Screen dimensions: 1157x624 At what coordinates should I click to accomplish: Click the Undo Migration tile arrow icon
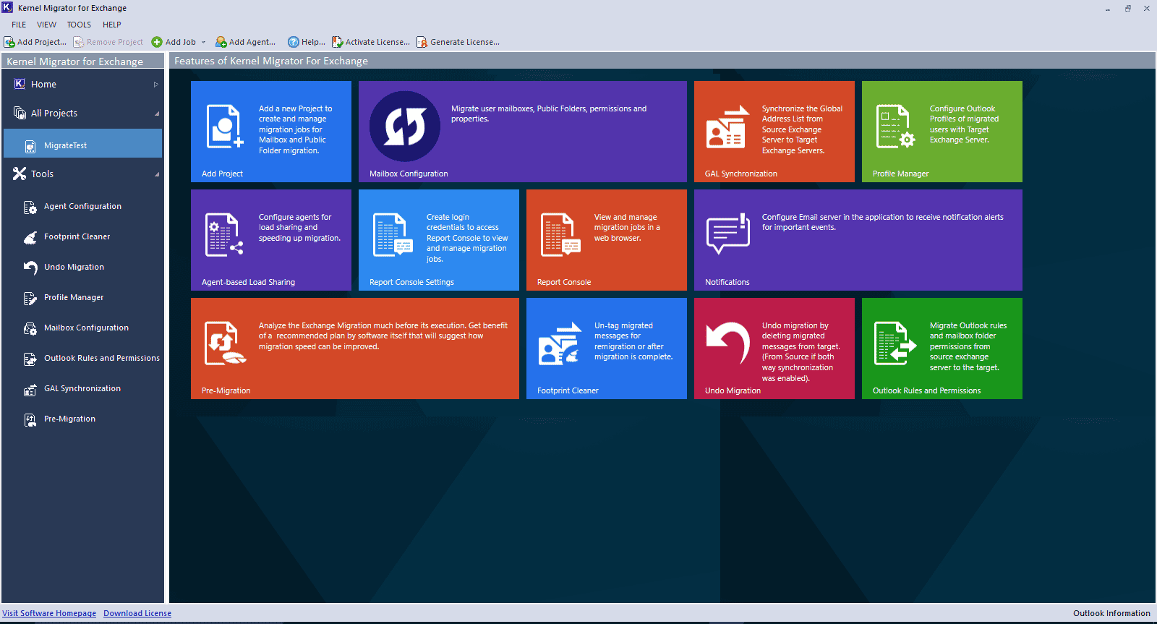728,343
